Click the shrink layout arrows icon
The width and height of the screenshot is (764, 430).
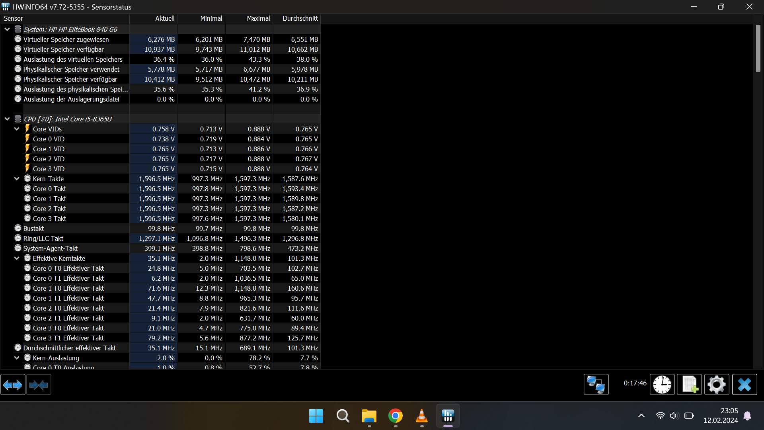coord(39,385)
